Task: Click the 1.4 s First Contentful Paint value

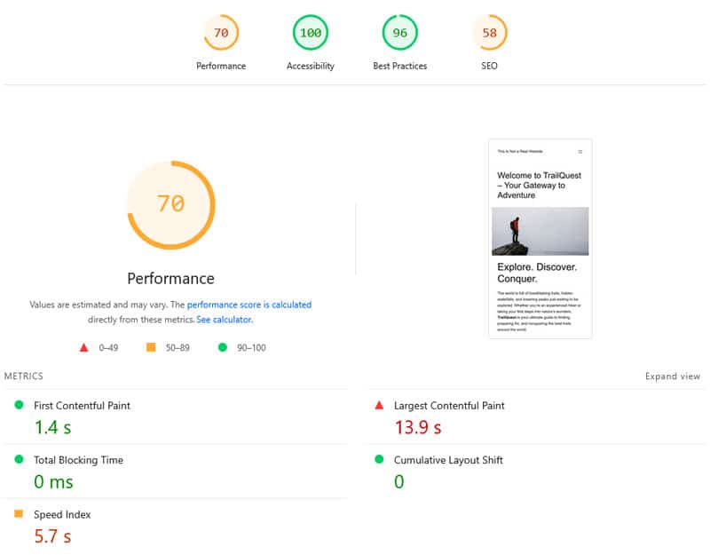Action: click(53, 428)
